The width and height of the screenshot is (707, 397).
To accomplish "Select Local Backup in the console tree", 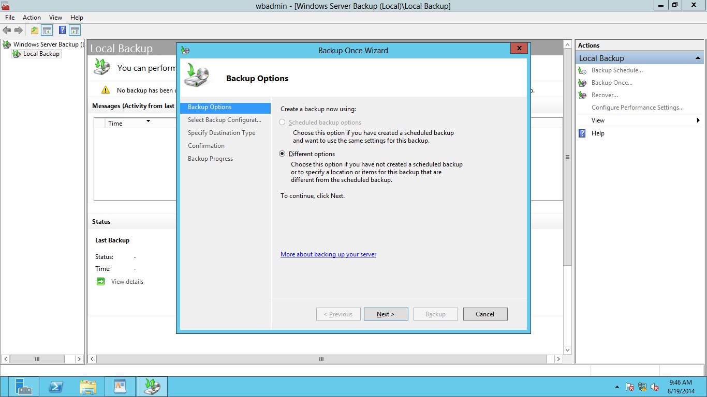I will pyautogui.click(x=41, y=54).
